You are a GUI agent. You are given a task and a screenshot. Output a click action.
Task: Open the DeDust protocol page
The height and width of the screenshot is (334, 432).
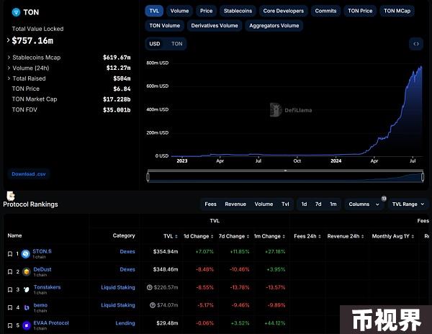tap(42, 269)
